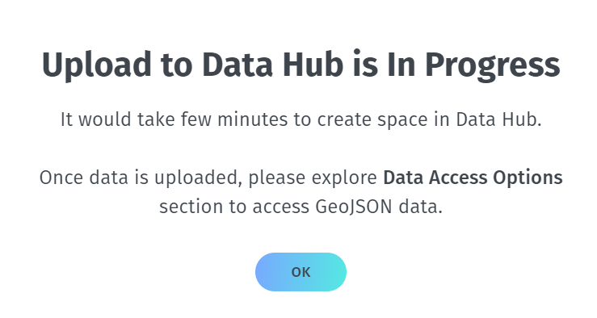Click the bold Data Access Options text
This screenshot has width=597, height=318.
tap(473, 178)
